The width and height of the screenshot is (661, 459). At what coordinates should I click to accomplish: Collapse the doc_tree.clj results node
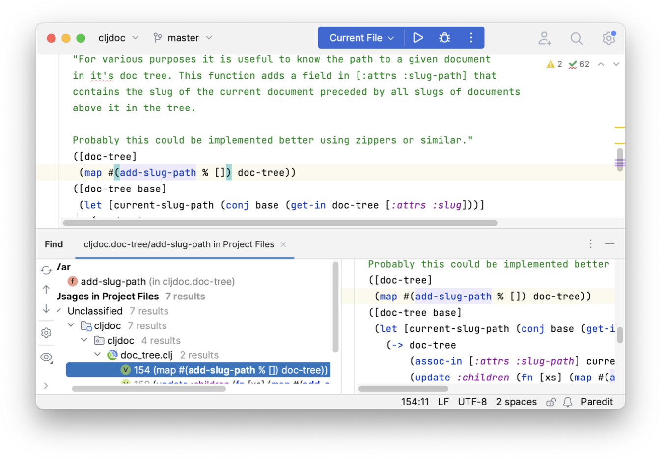point(98,355)
